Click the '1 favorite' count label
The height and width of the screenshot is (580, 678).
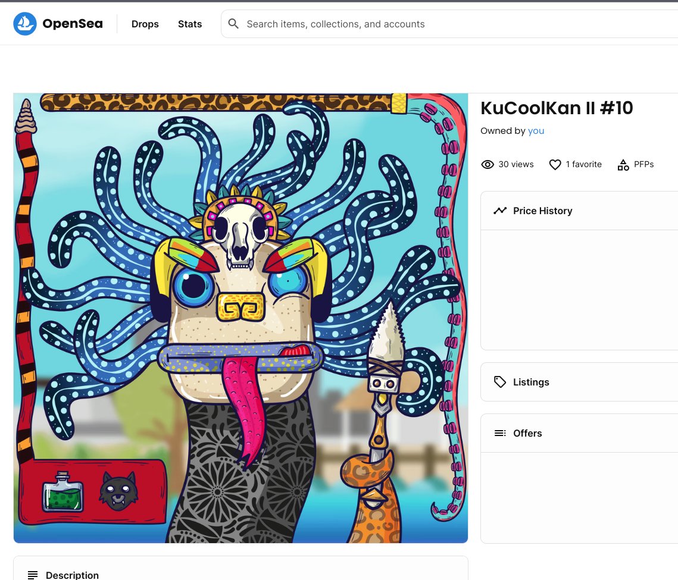(583, 164)
